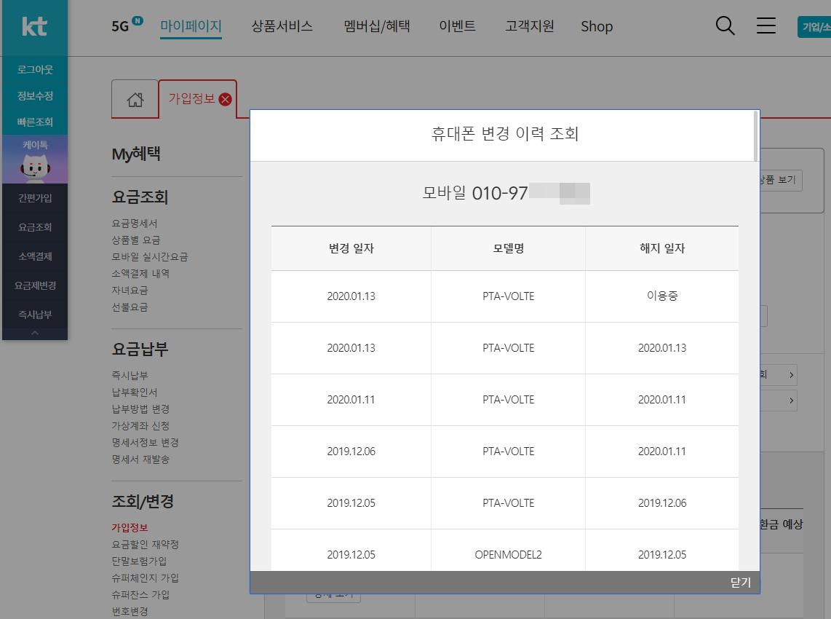Viewport: 831px width, 619px height.
Task: Close the dialog with 닫기
Action: pyautogui.click(x=740, y=583)
